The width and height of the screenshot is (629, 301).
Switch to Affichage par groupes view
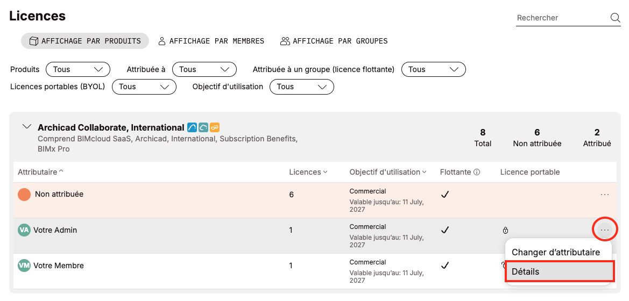point(334,41)
